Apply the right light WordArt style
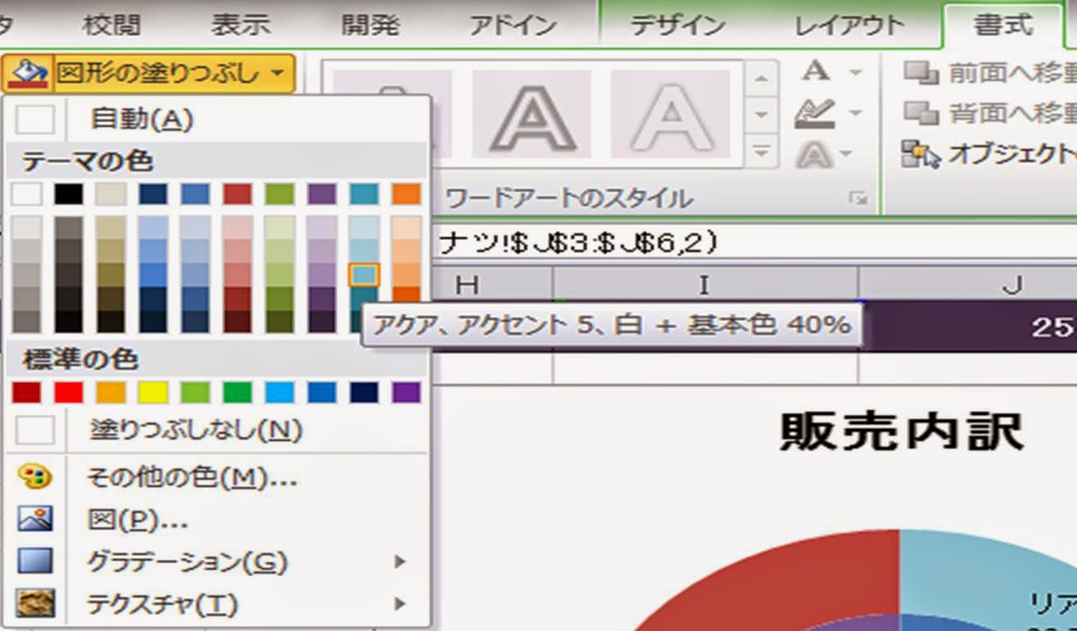 coord(671,113)
